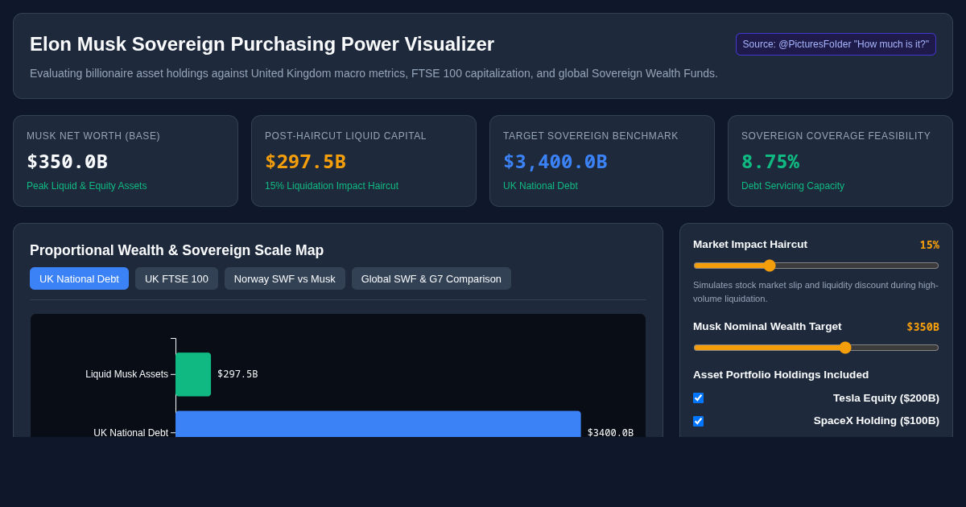Uncheck the SpaceX Holding ($100B) checkbox
The width and height of the screenshot is (966, 507).
coord(698,421)
